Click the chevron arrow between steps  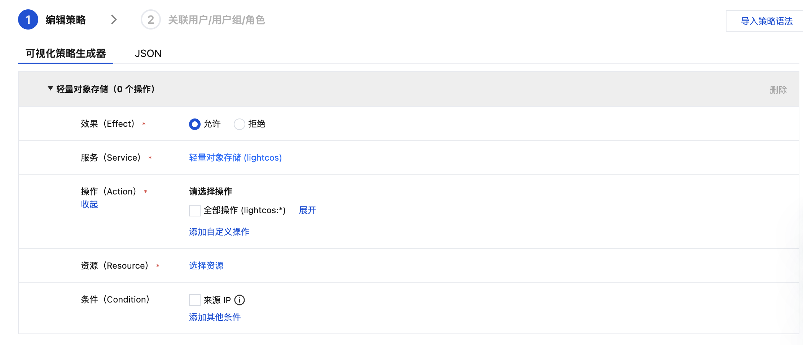[x=114, y=19]
